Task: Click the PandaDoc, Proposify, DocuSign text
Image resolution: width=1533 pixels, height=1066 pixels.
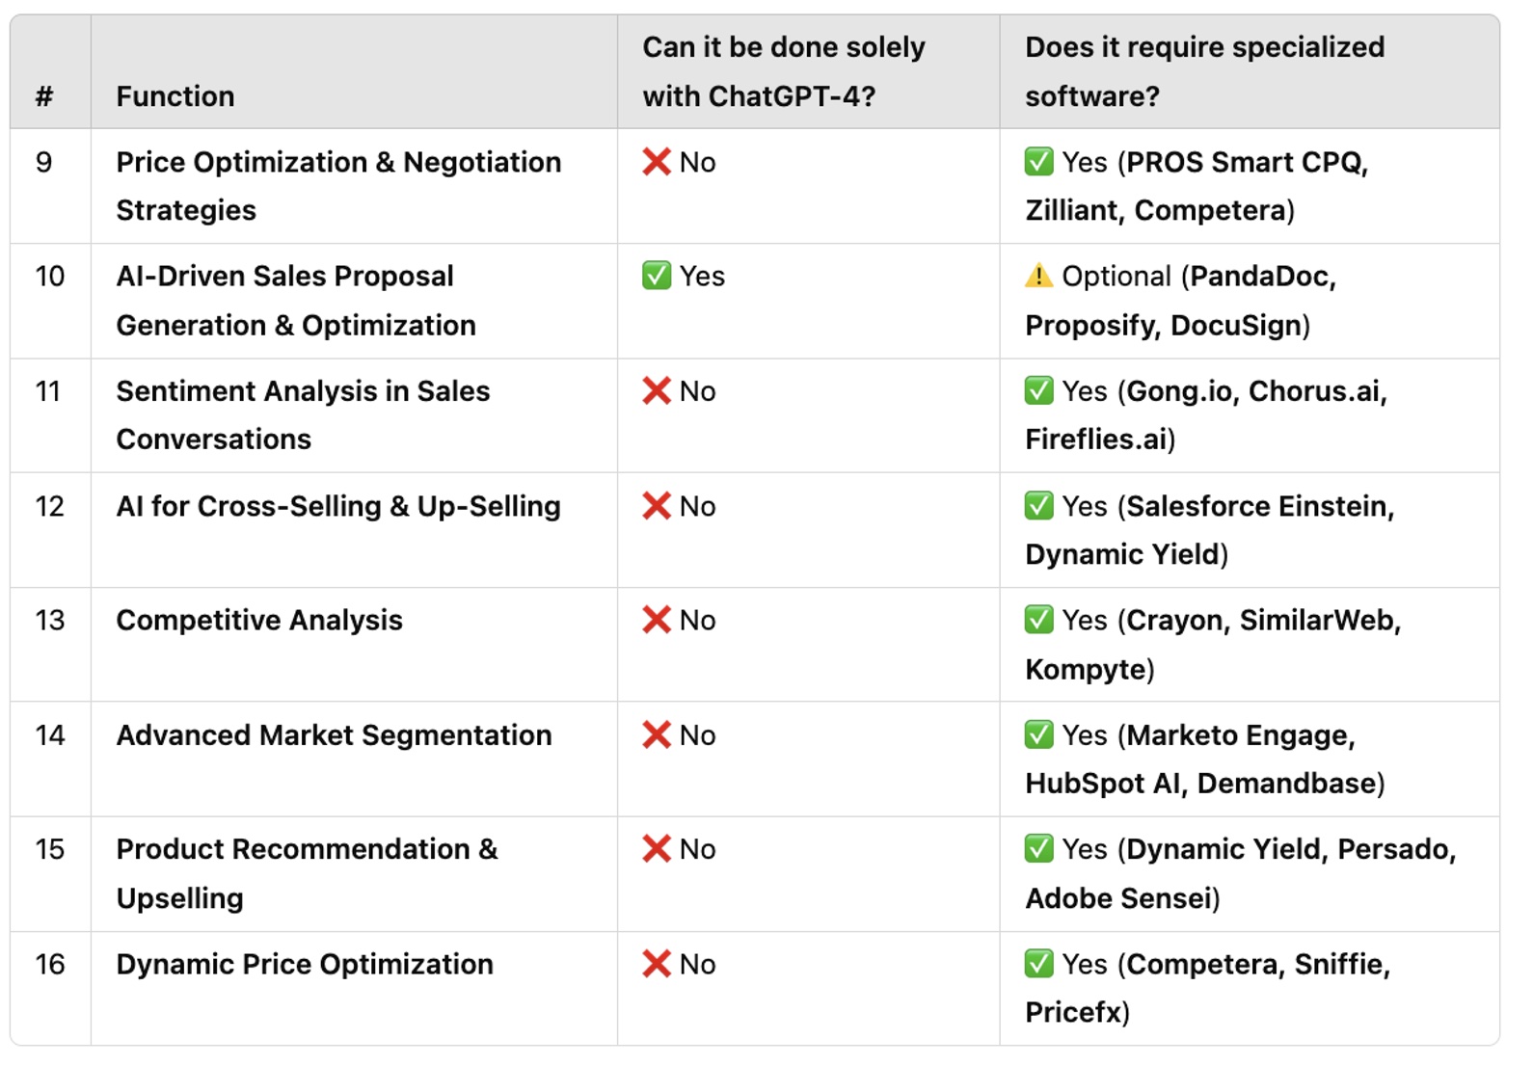Action: (1180, 301)
